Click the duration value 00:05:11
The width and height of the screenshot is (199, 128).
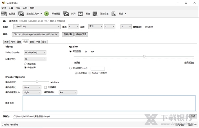point(149,27)
